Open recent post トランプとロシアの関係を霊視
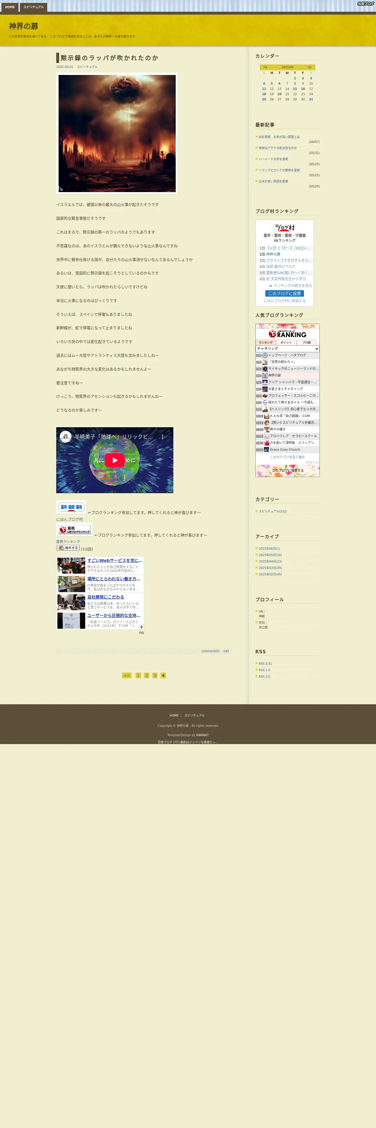Screen dimensions: 376x1128 pyautogui.click(x=279, y=170)
